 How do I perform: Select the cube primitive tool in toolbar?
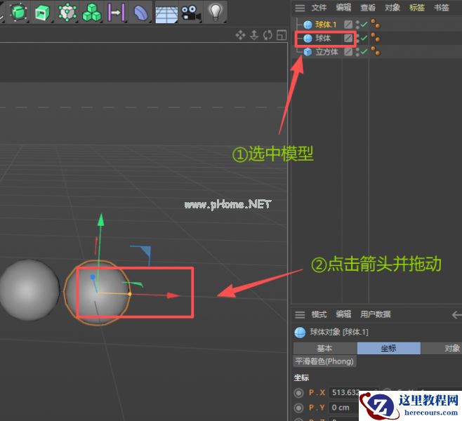coord(18,13)
